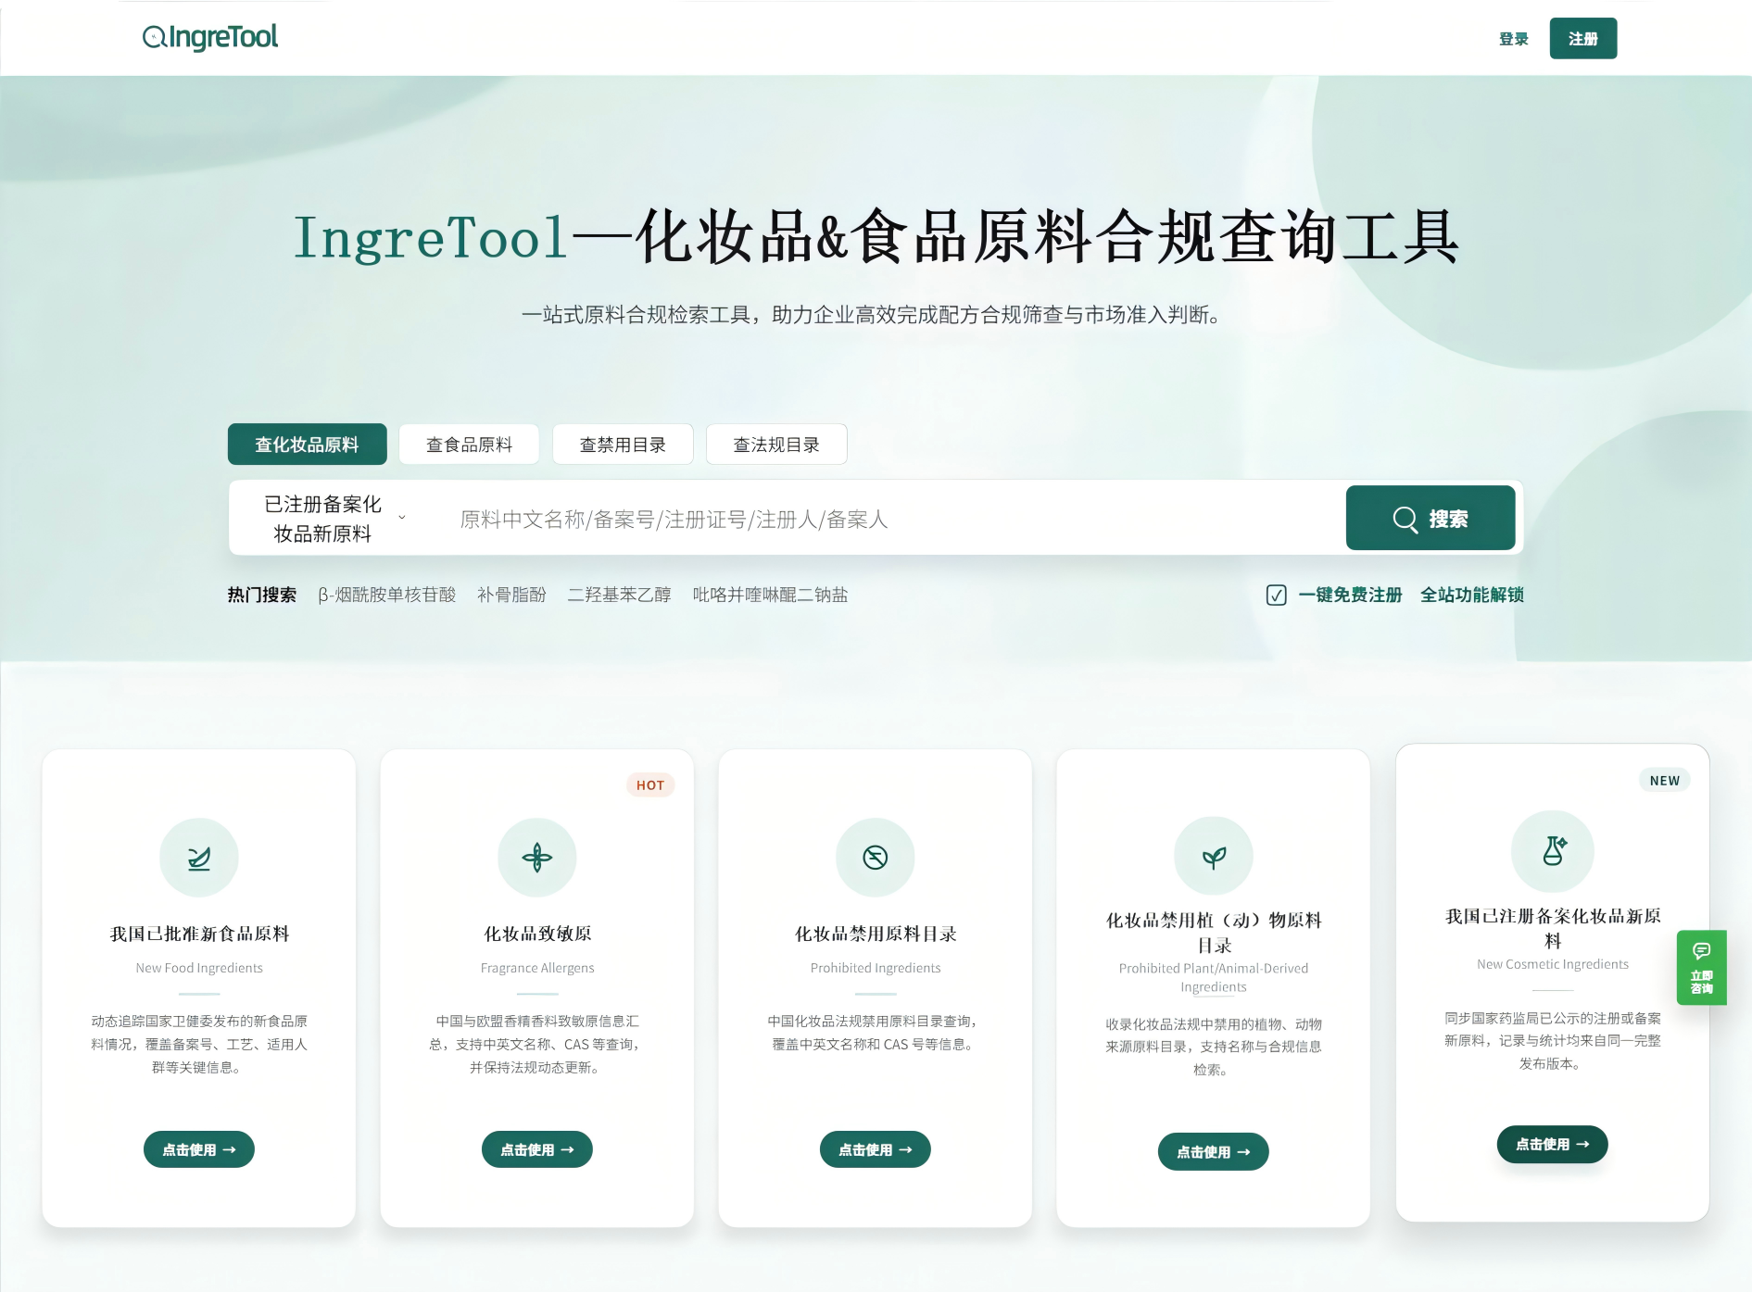The image size is (1752, 1292).
Task: Click 点击使用 under 化妆品禁用植（动）物原料目录
Action: pyautogui.click(x=1214, y=1152)
